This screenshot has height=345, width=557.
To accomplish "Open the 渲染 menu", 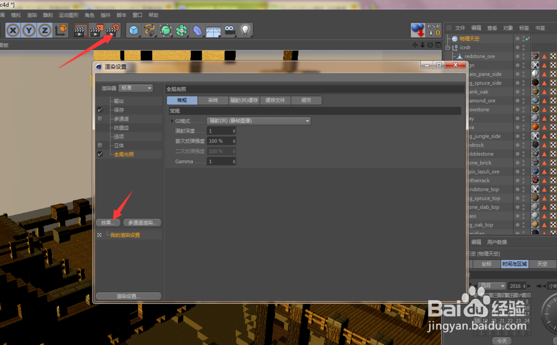I will tap(32, 15).
